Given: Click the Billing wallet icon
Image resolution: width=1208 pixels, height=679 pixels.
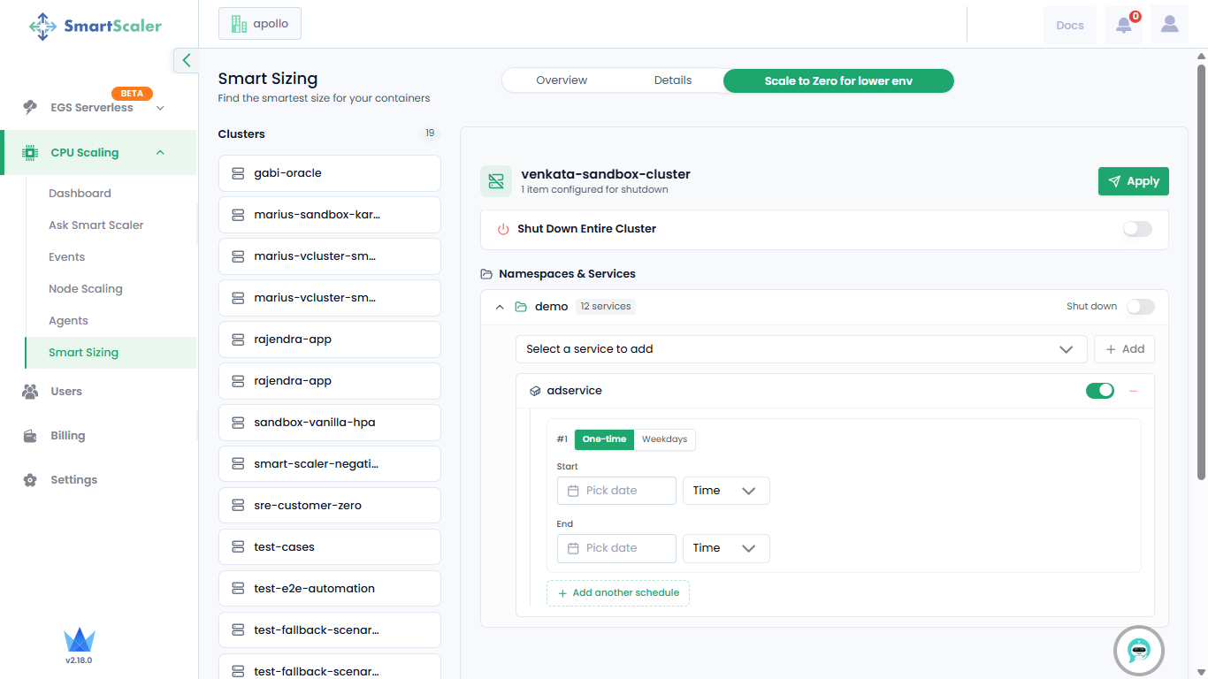Looking at the screenshot, I should point(30,435).
